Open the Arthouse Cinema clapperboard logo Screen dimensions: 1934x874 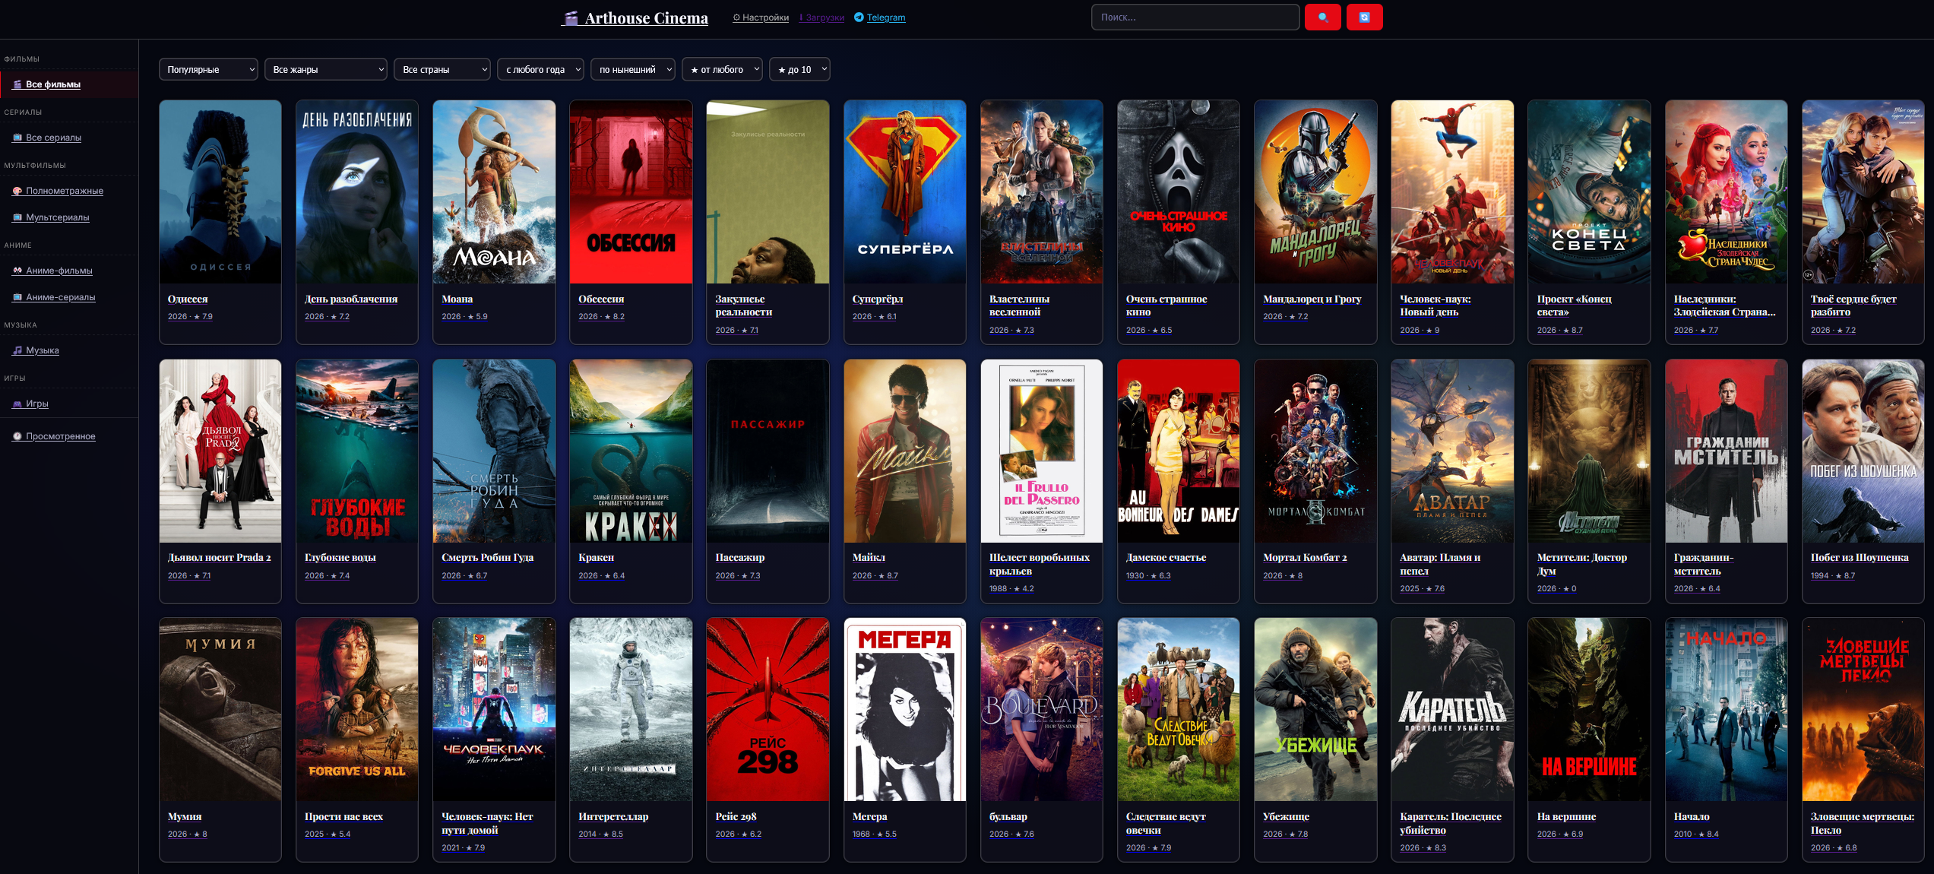point(635,17)
